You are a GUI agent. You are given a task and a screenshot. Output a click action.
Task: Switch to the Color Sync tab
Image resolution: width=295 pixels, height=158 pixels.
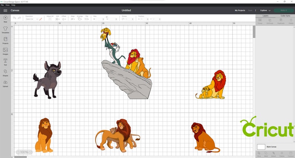pos(285,16)
